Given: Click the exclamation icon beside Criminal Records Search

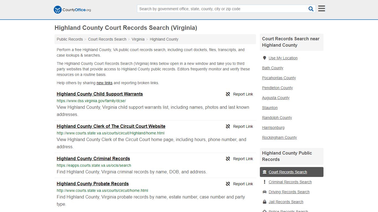Looking at the screenshot, I should pyautogui.click(x=265, y=182).
